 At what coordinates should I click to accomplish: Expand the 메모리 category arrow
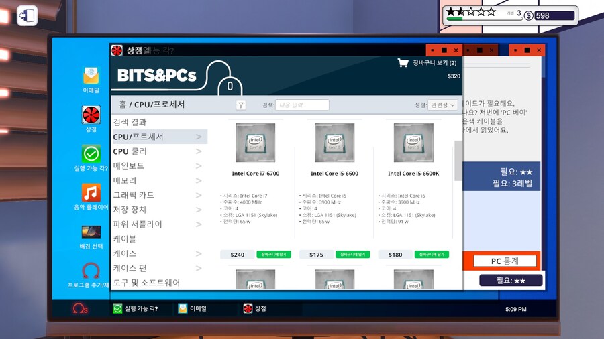coord(199,181)
